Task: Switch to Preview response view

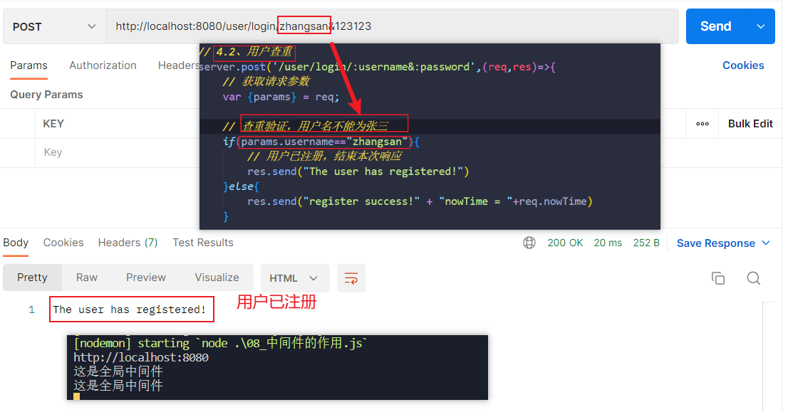Action: point(145,278)
